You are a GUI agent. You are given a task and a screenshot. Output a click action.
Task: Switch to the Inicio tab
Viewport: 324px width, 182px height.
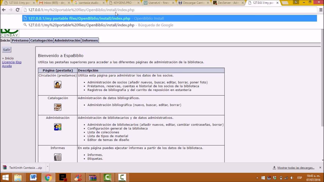click(x=5, y=40)
